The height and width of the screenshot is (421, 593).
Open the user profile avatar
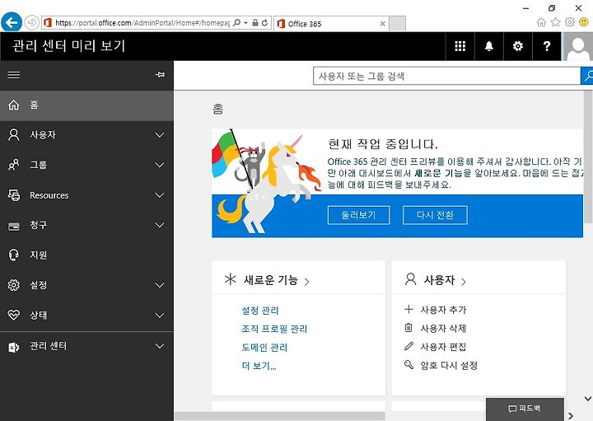click(578, 46)
